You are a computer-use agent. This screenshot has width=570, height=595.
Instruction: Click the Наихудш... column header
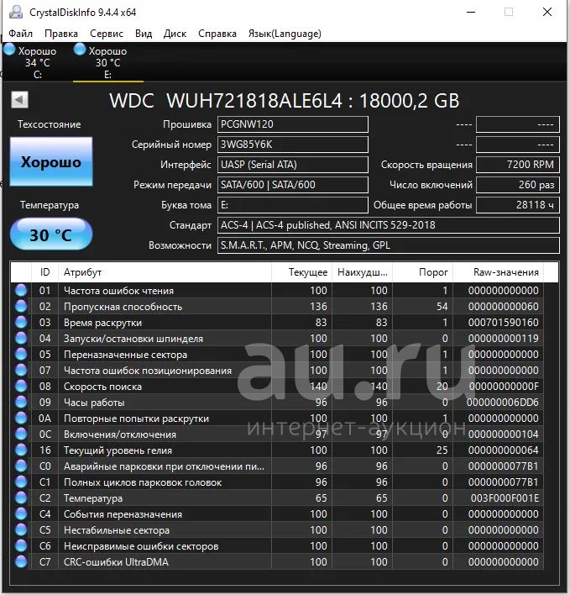(x=363, y=272)
